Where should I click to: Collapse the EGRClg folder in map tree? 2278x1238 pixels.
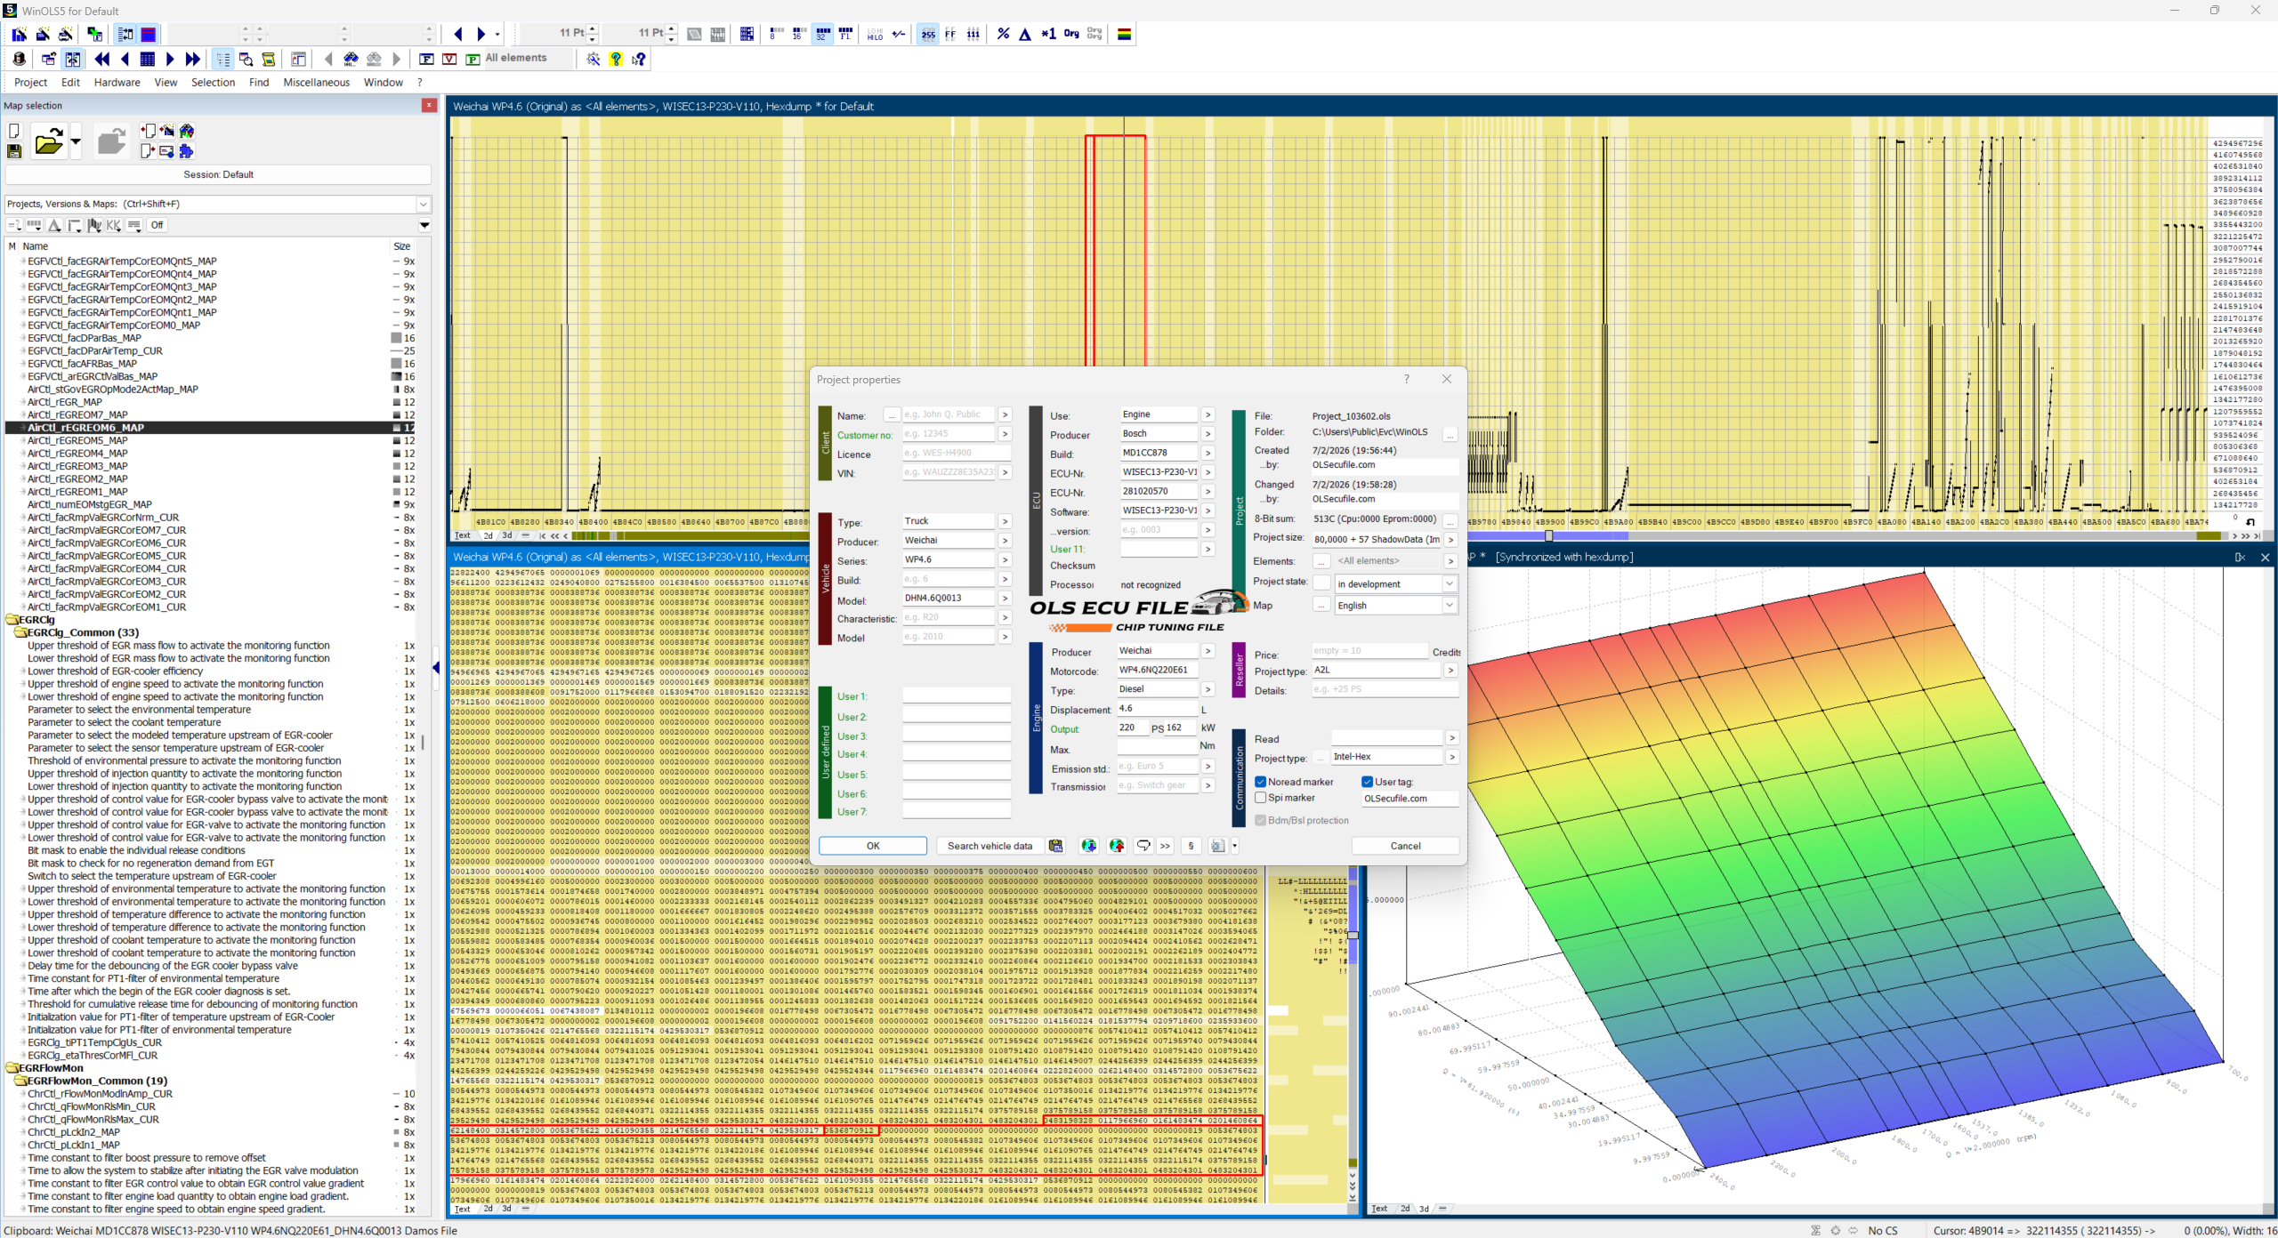tap(12, 620)
